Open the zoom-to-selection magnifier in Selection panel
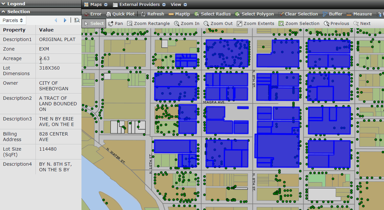This screenshot has height=210, width=384. click(x=77, y=20)
